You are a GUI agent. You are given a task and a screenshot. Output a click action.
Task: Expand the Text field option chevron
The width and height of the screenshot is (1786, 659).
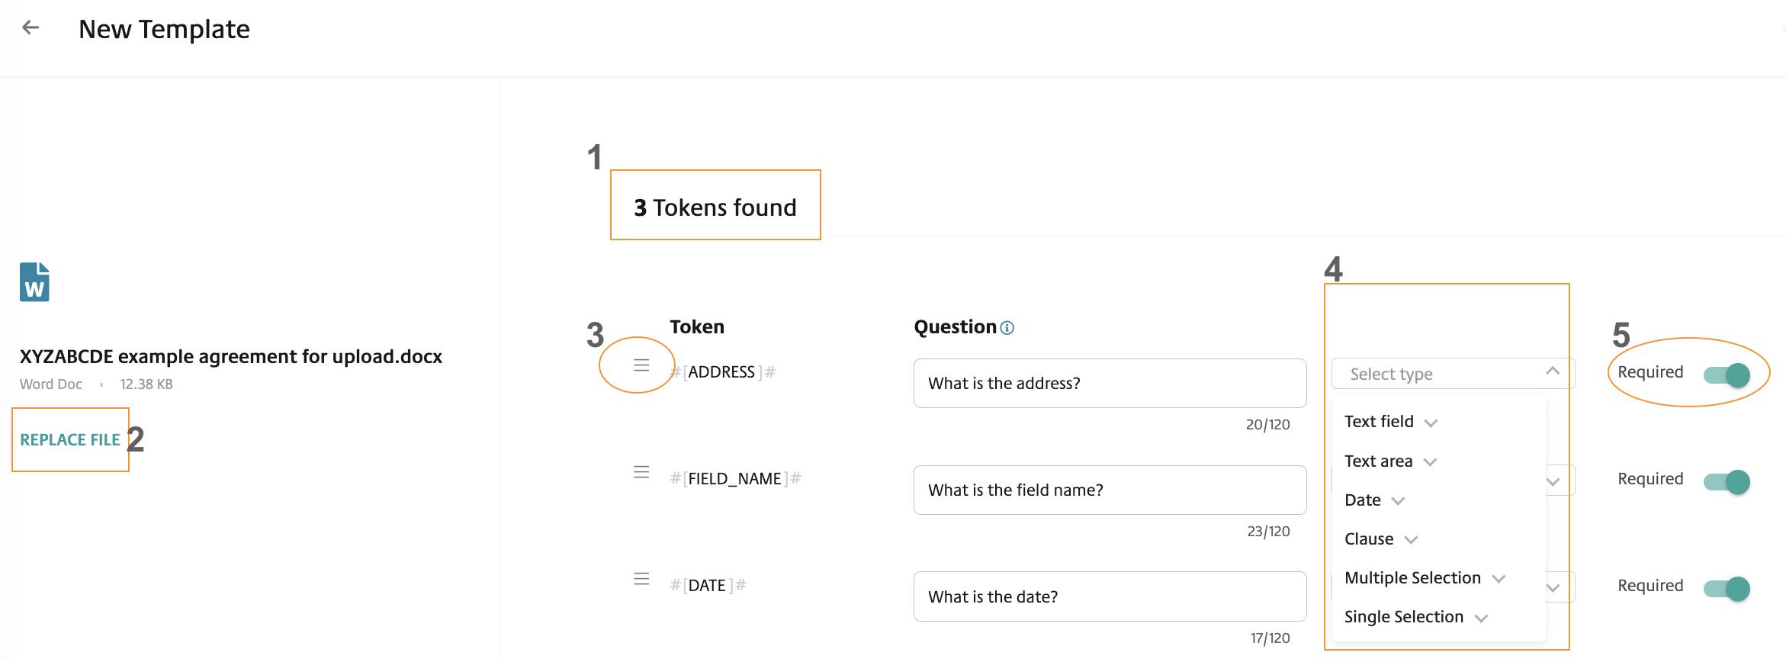coord(1431,423)
